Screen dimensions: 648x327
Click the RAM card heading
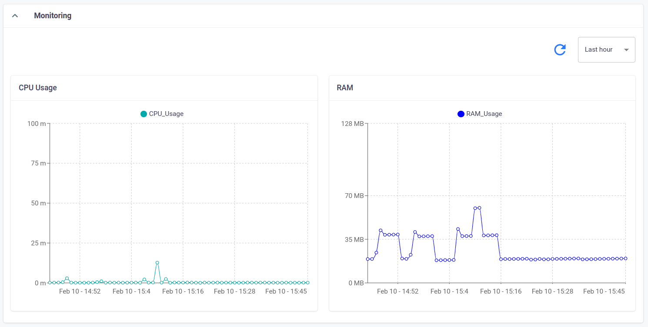point(345,88)
